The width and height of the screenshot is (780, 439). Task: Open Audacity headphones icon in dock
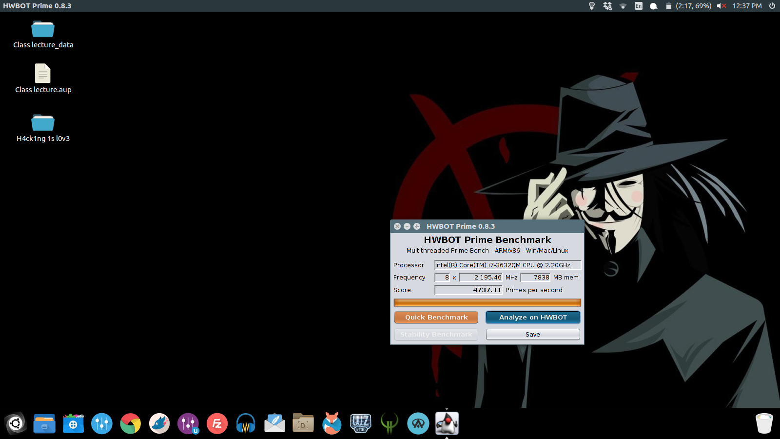pos(246,423)
